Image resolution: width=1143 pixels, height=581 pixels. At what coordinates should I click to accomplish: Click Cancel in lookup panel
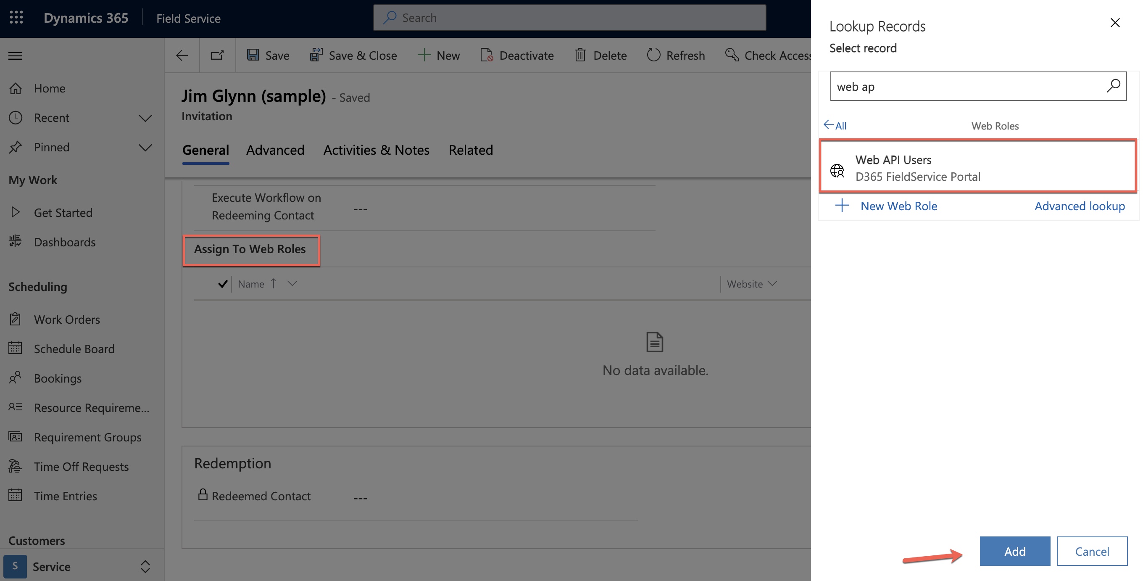click(x=1092, y=551)
